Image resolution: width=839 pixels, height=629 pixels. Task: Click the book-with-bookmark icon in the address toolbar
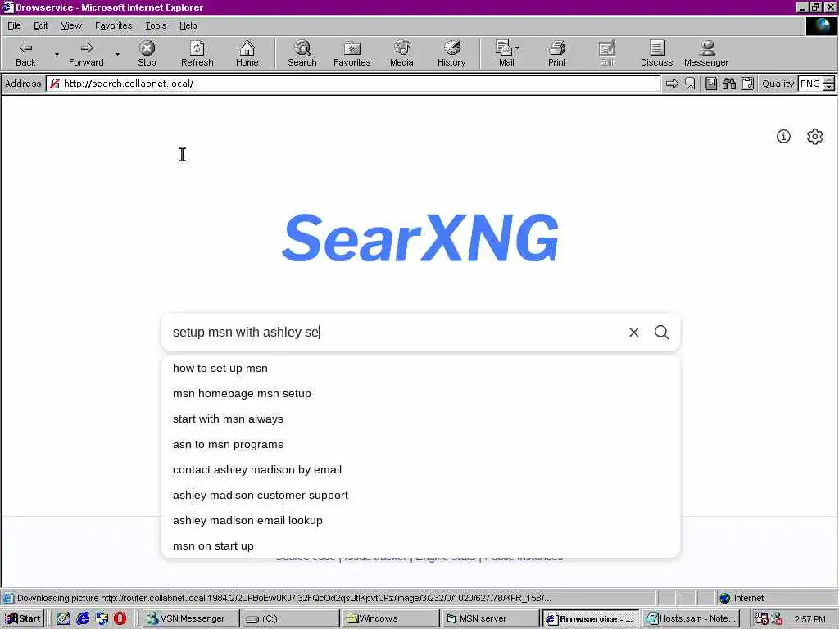pos(711,84)
